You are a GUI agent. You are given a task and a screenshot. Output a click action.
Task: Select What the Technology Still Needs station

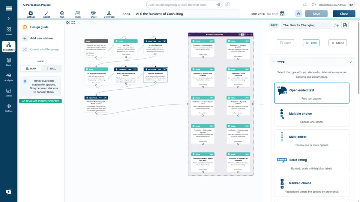(x=96, y=104)
